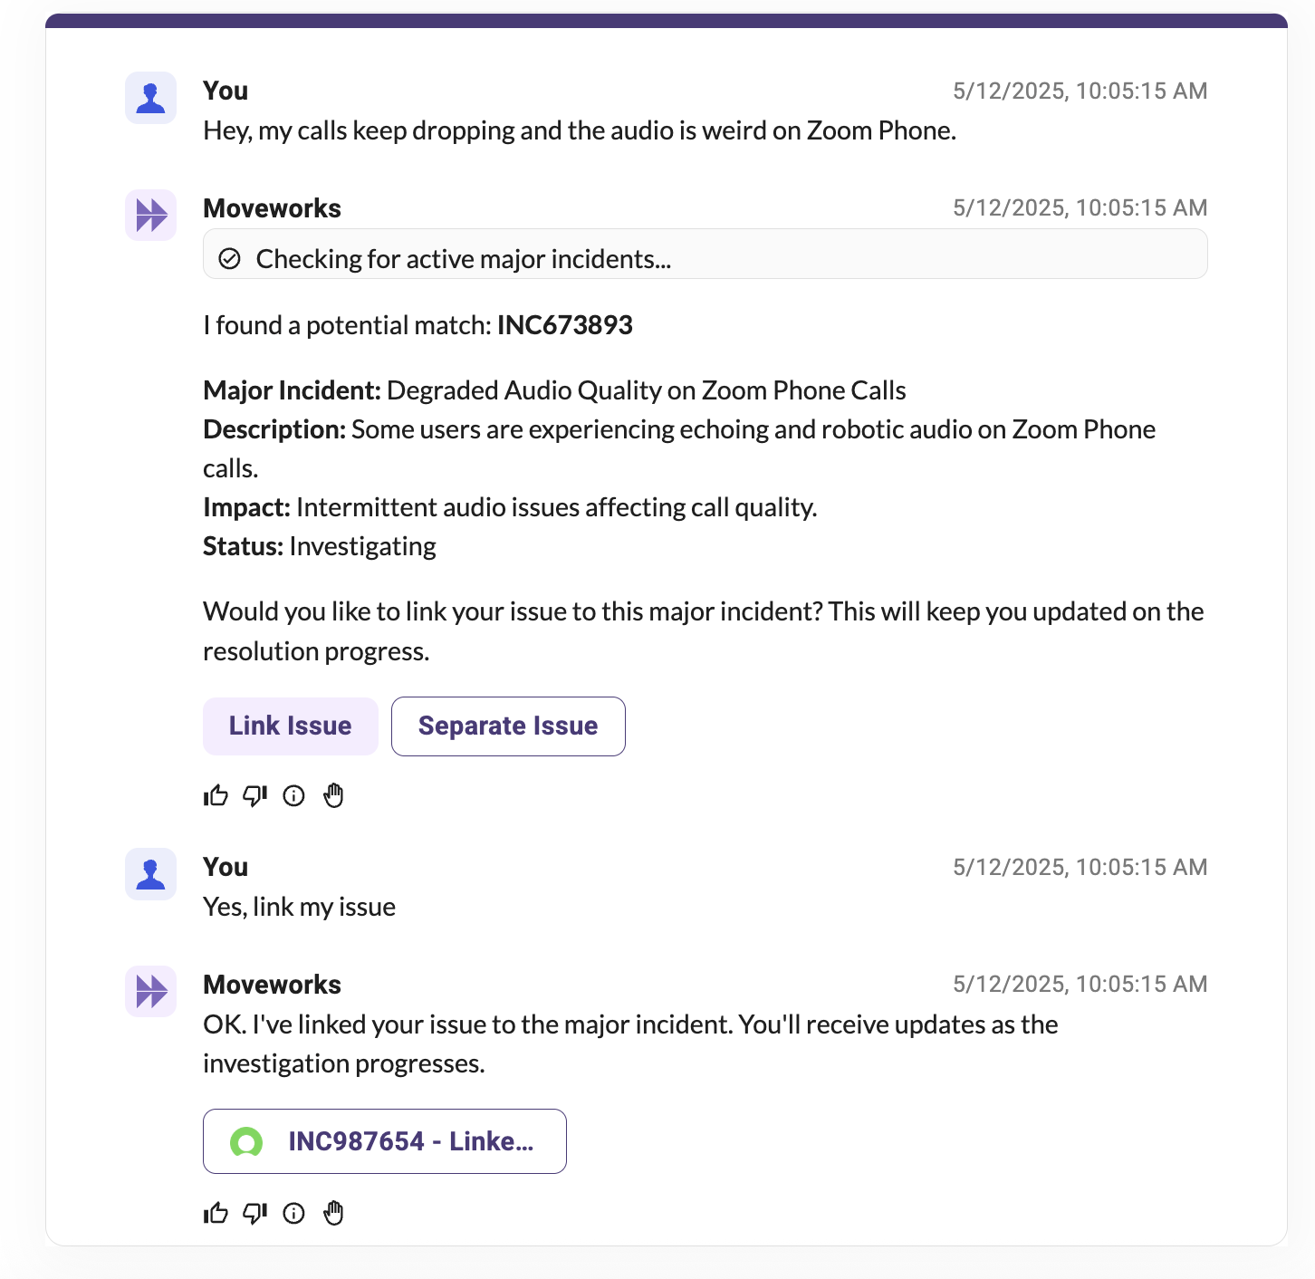Click the Impact: Intermittent audio issues line
The width and height of the screenshot is (1315, 1279).
coord(510,507)
